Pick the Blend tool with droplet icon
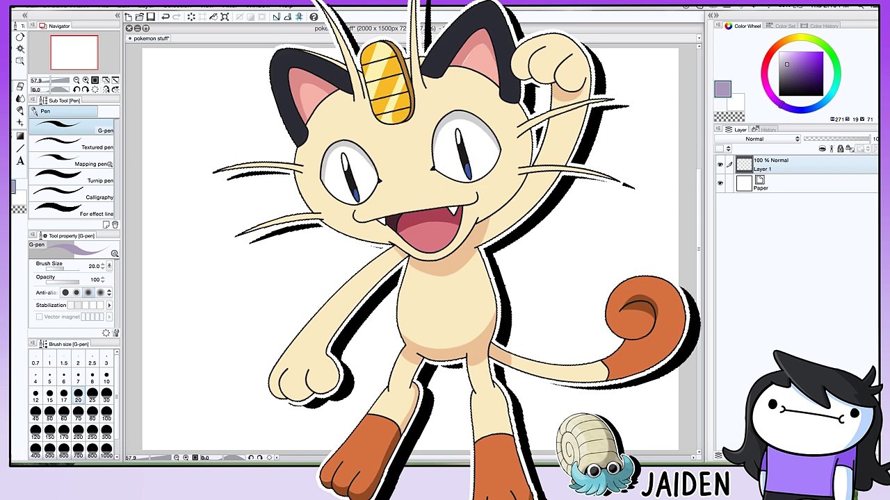 (20, 99)
